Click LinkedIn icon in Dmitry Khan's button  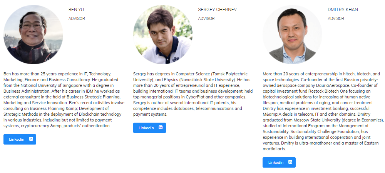click(x=290, y=162)
